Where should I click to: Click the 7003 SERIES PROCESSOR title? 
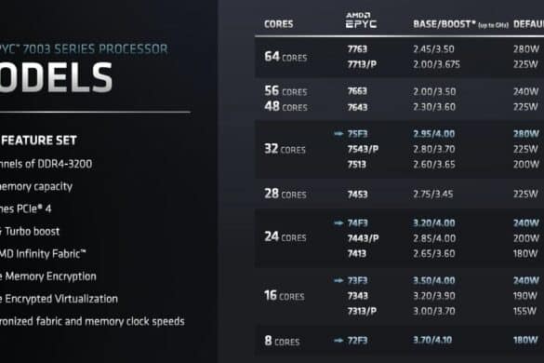[x=95, y=49]
